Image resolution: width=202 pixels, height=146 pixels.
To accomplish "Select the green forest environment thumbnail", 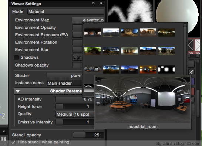I will 92,51.
